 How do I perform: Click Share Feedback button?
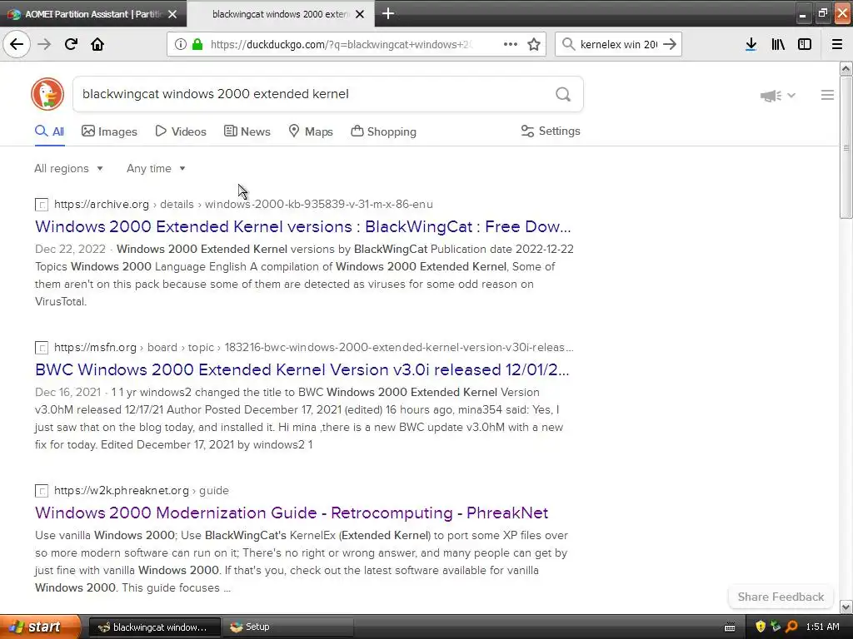[781, 597]
